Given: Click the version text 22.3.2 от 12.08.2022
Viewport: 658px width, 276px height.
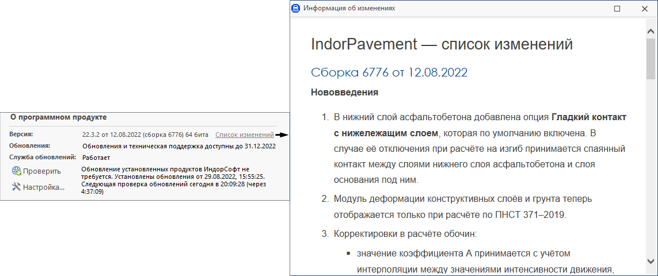Looking at the screenshot, I should 113,135.
